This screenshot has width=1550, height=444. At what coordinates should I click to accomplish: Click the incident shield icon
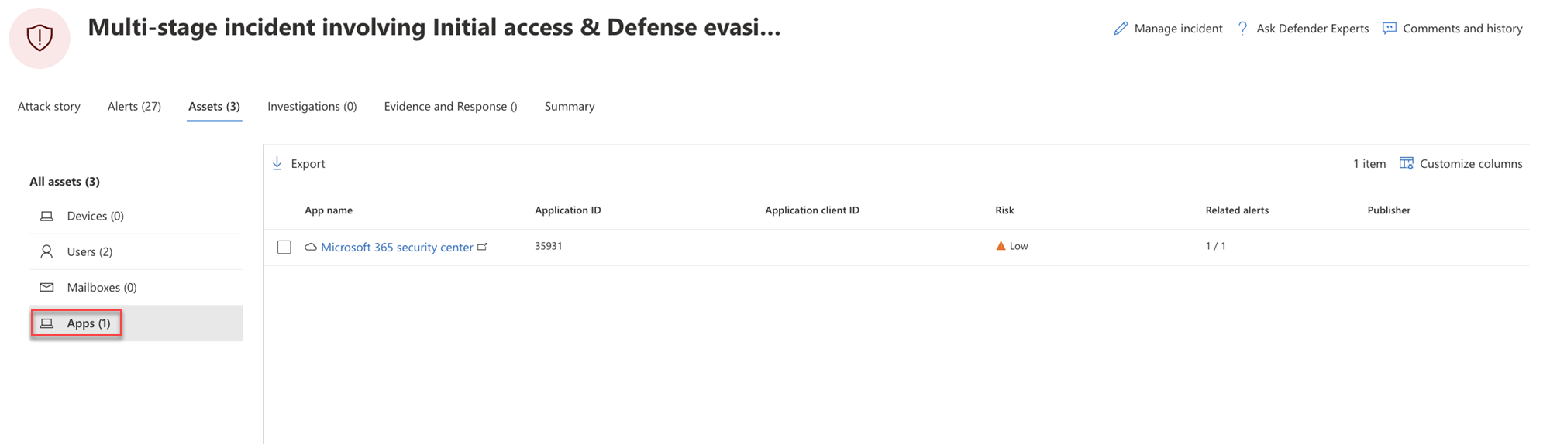pyautogui.click(x=40, y=37)
